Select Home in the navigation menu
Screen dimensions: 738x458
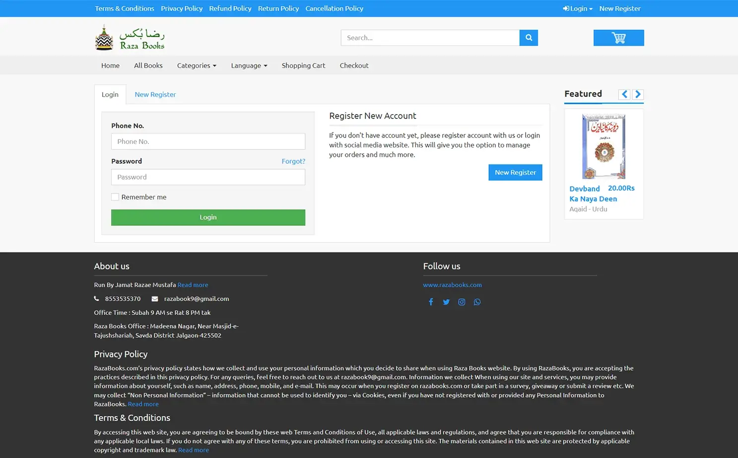click(x=110, y=65)
